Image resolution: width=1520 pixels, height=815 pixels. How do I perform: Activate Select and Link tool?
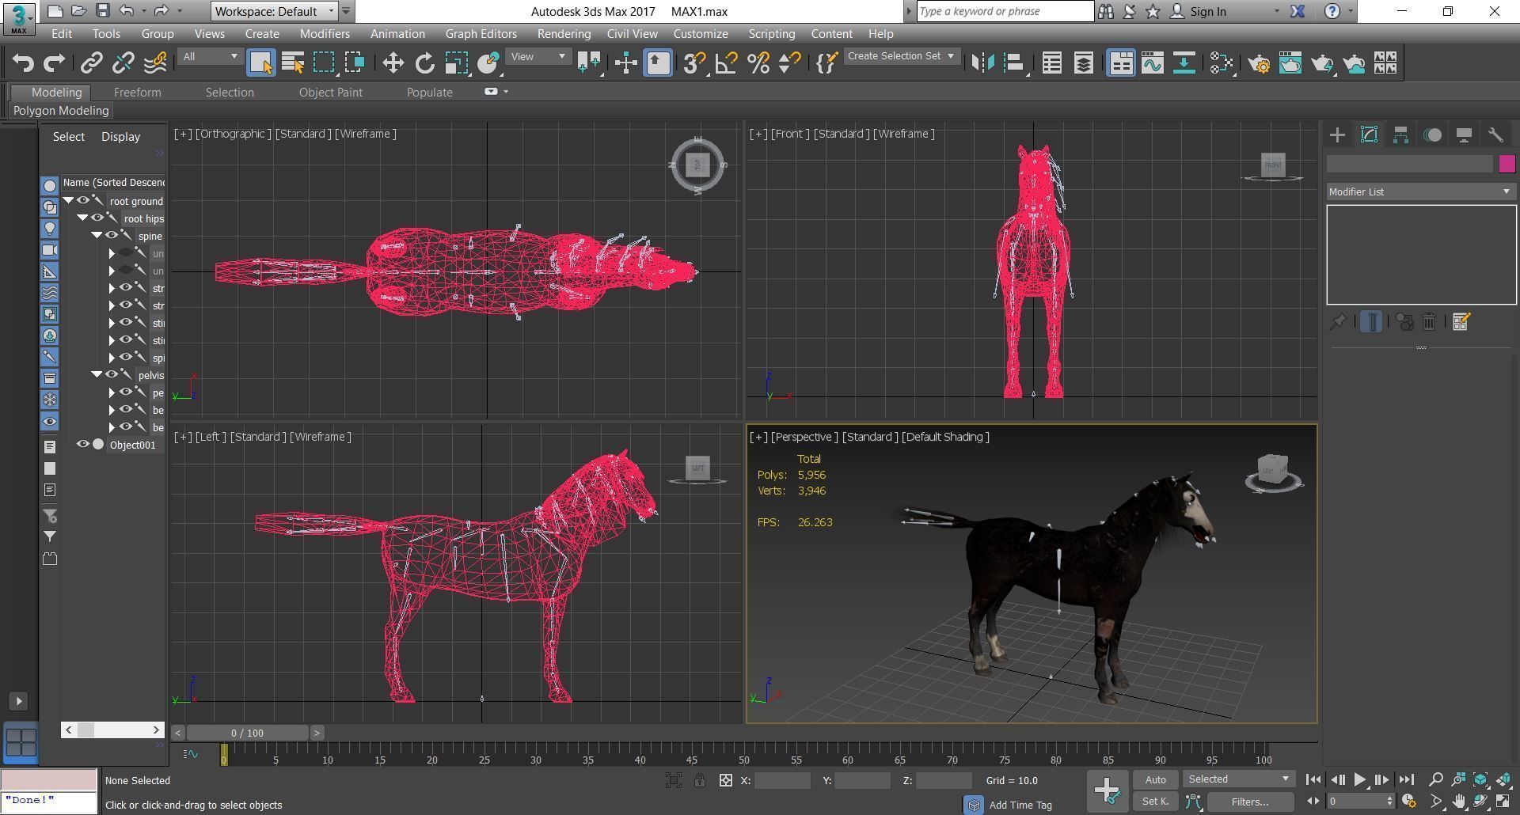point(92,63)
